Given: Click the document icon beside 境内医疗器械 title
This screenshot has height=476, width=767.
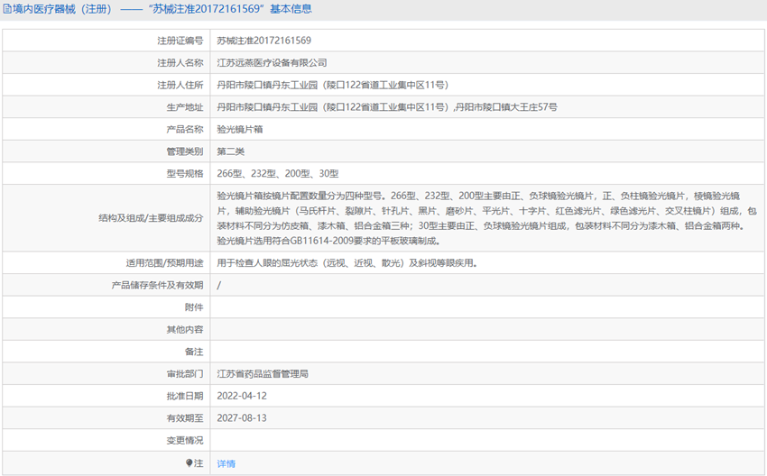Looking at the screenshot, I should (x=7, y=9).
